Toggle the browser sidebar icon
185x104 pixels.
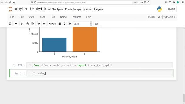(170, 3)
